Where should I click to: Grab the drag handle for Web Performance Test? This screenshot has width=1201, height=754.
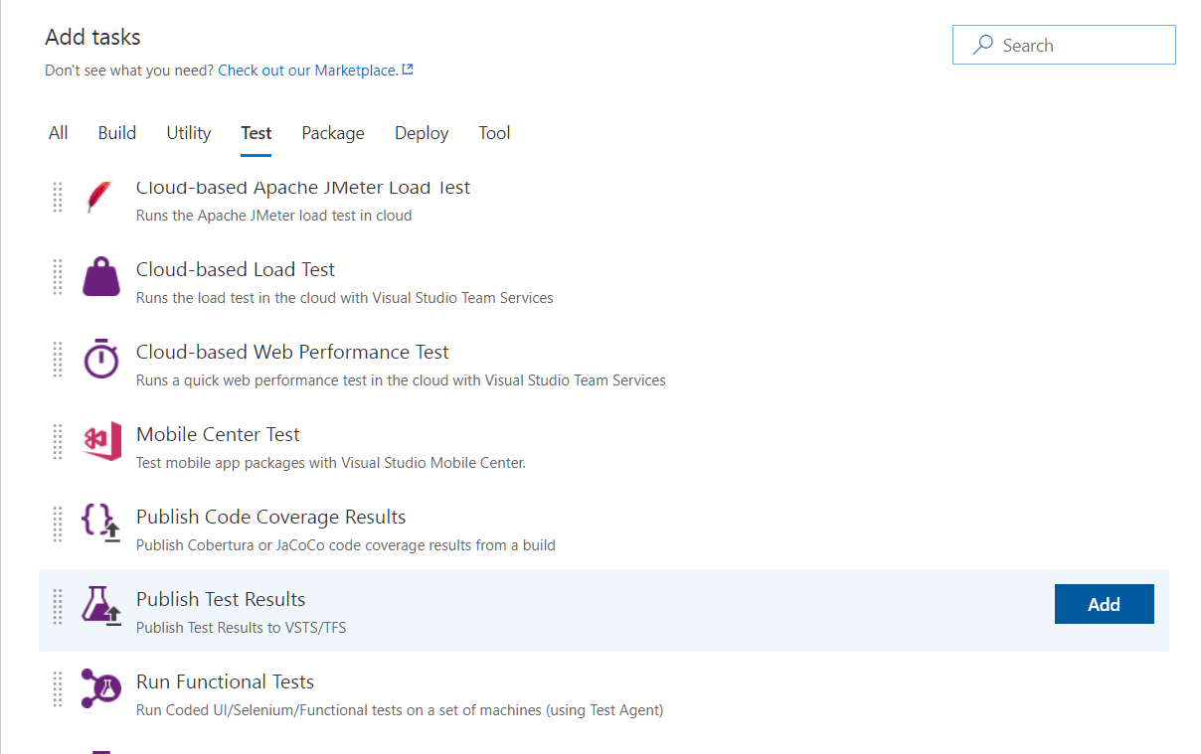click(x=58, y=359)
